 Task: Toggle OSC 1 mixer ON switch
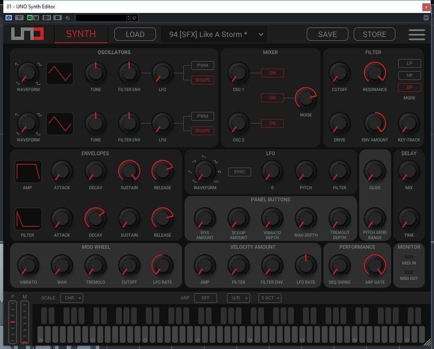point(272,73)
